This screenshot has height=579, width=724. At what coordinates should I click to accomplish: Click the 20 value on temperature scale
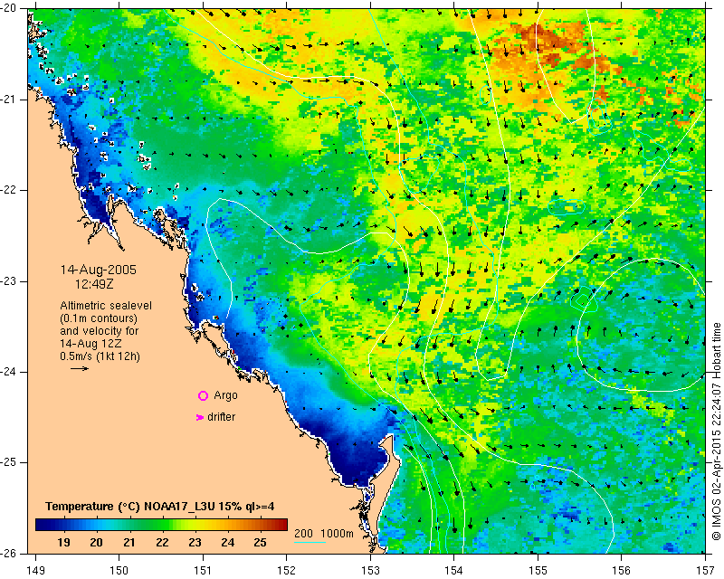(x=96, y=543)
